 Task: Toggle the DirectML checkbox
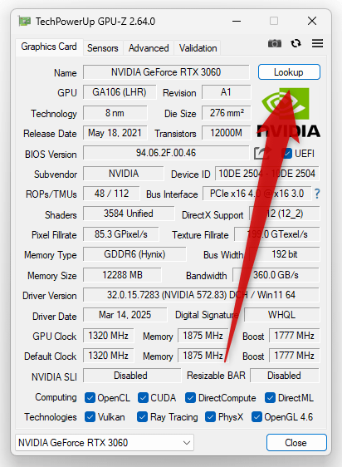point(270,398)
